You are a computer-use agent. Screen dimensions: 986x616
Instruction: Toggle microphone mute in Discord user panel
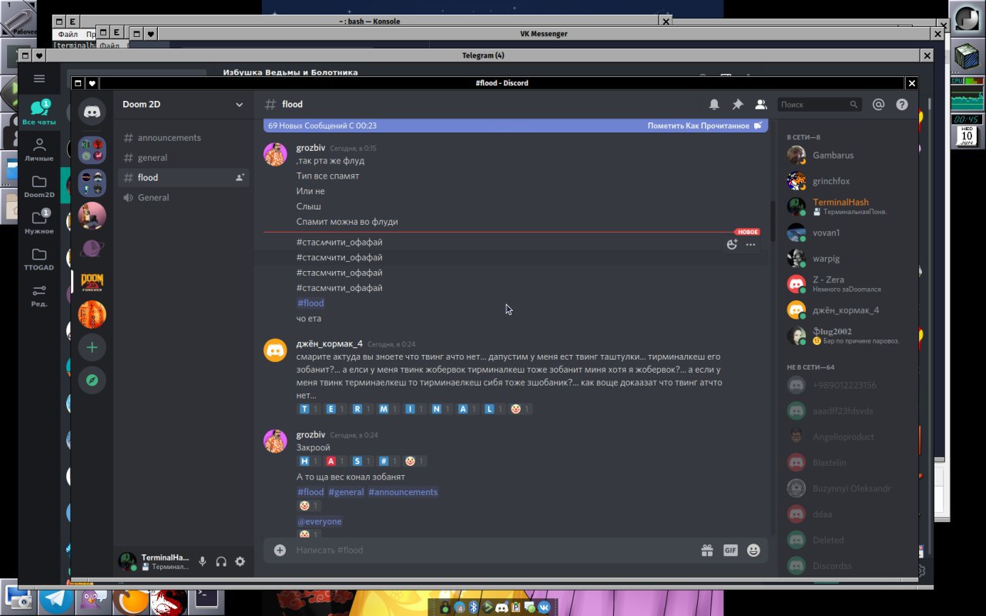click(203, 561)
